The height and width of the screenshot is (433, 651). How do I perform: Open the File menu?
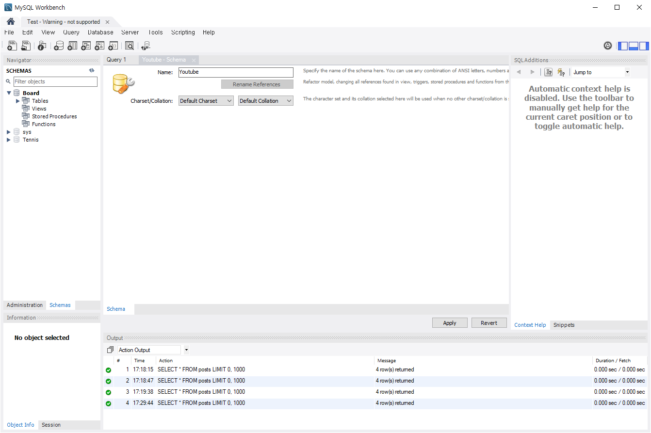click(x=9, y=32)
